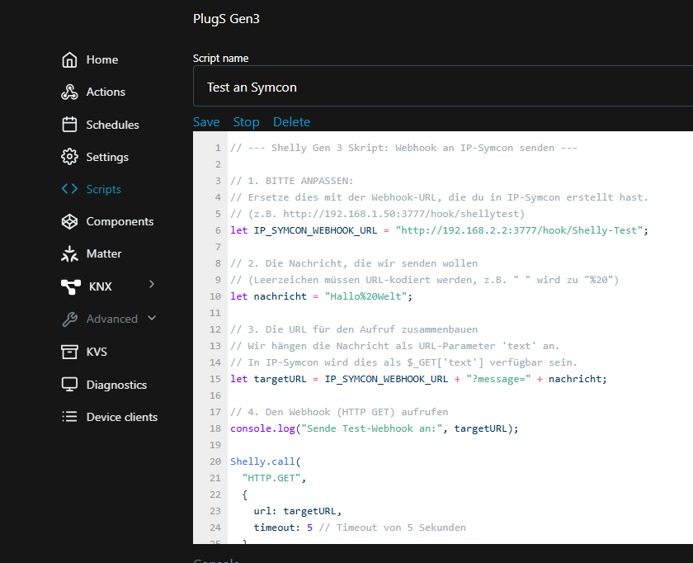Save the script
The width and height of the screenshot is (693, 563).
point(206,122)
